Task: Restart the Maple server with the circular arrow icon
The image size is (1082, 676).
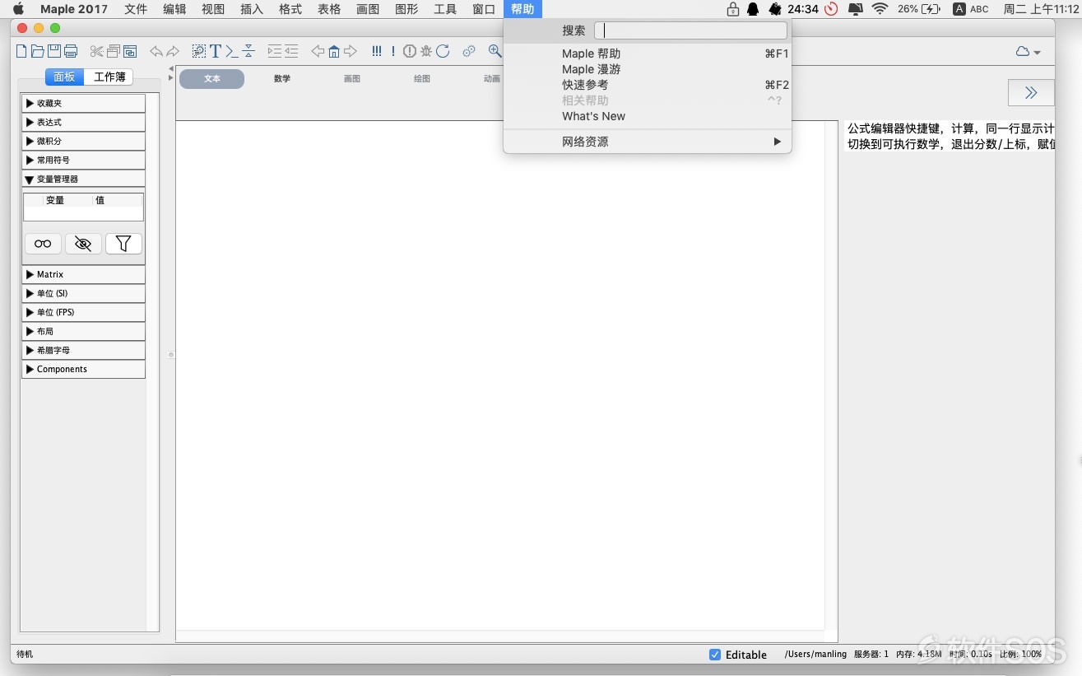Action: click(443, 51)
